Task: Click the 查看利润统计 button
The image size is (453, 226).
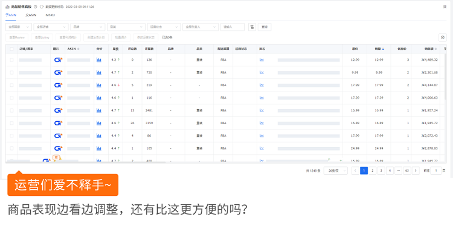Action: [68, 37]
